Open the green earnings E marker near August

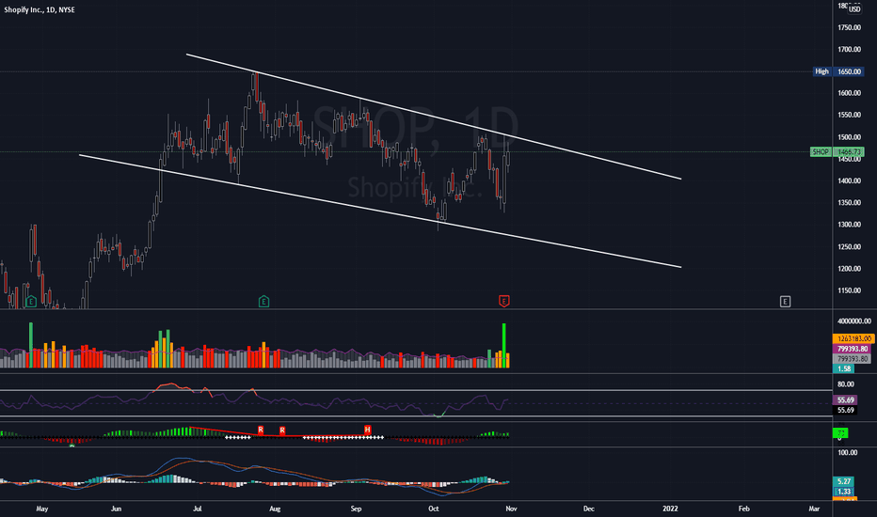pos(264,302)
